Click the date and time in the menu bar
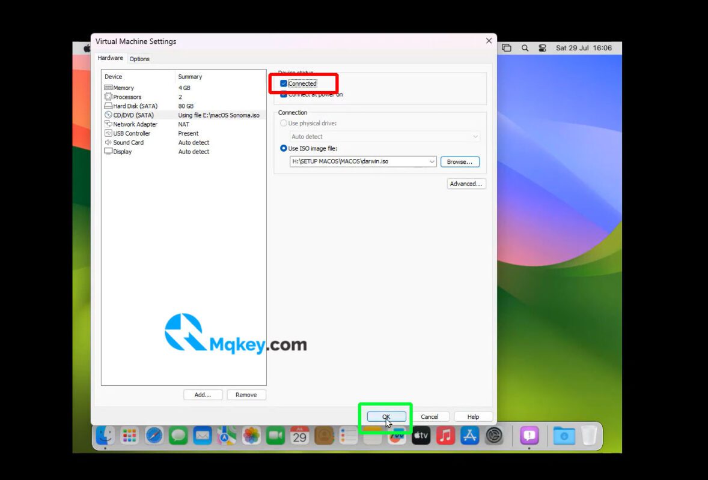This screenshot has height=480, width=708. [x=584, y=48]
